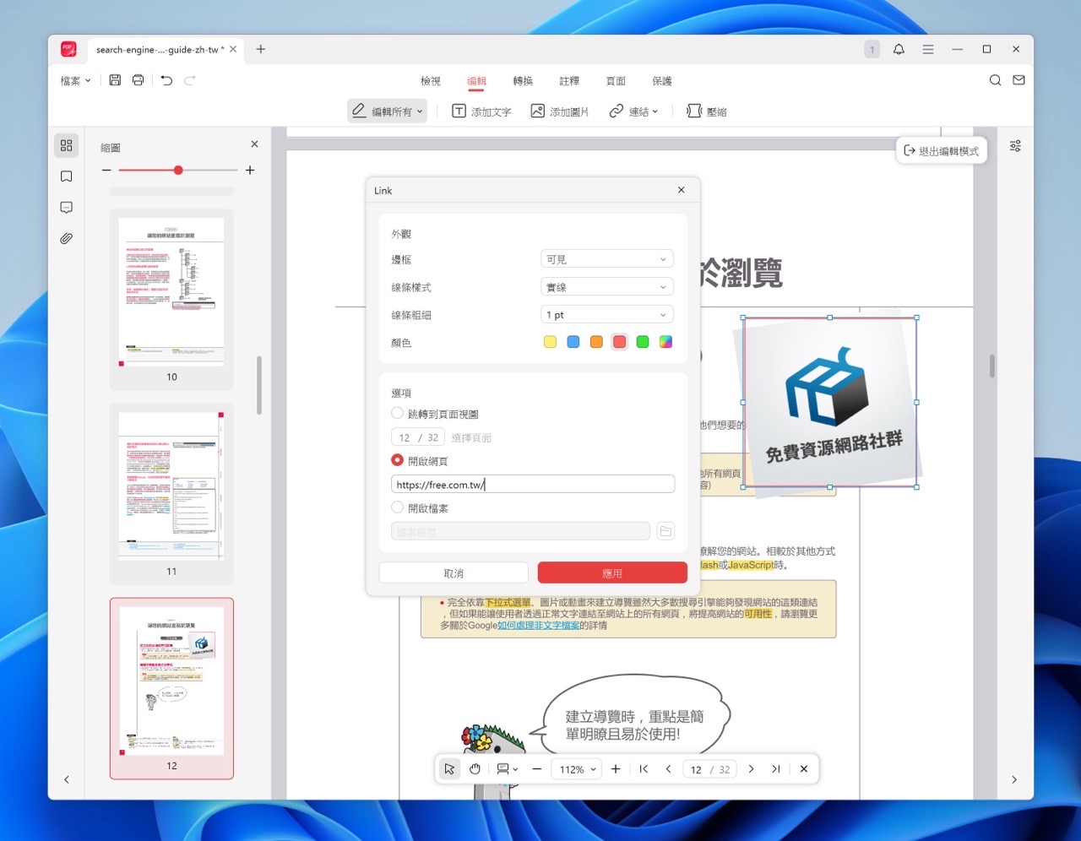Open the attachments paperclip panel
The image size is (1081, 841).
[67, 239]
